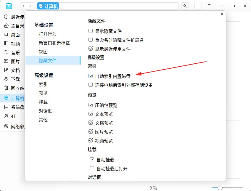Uncheck 文本预览 checkbox

[91, 114]
